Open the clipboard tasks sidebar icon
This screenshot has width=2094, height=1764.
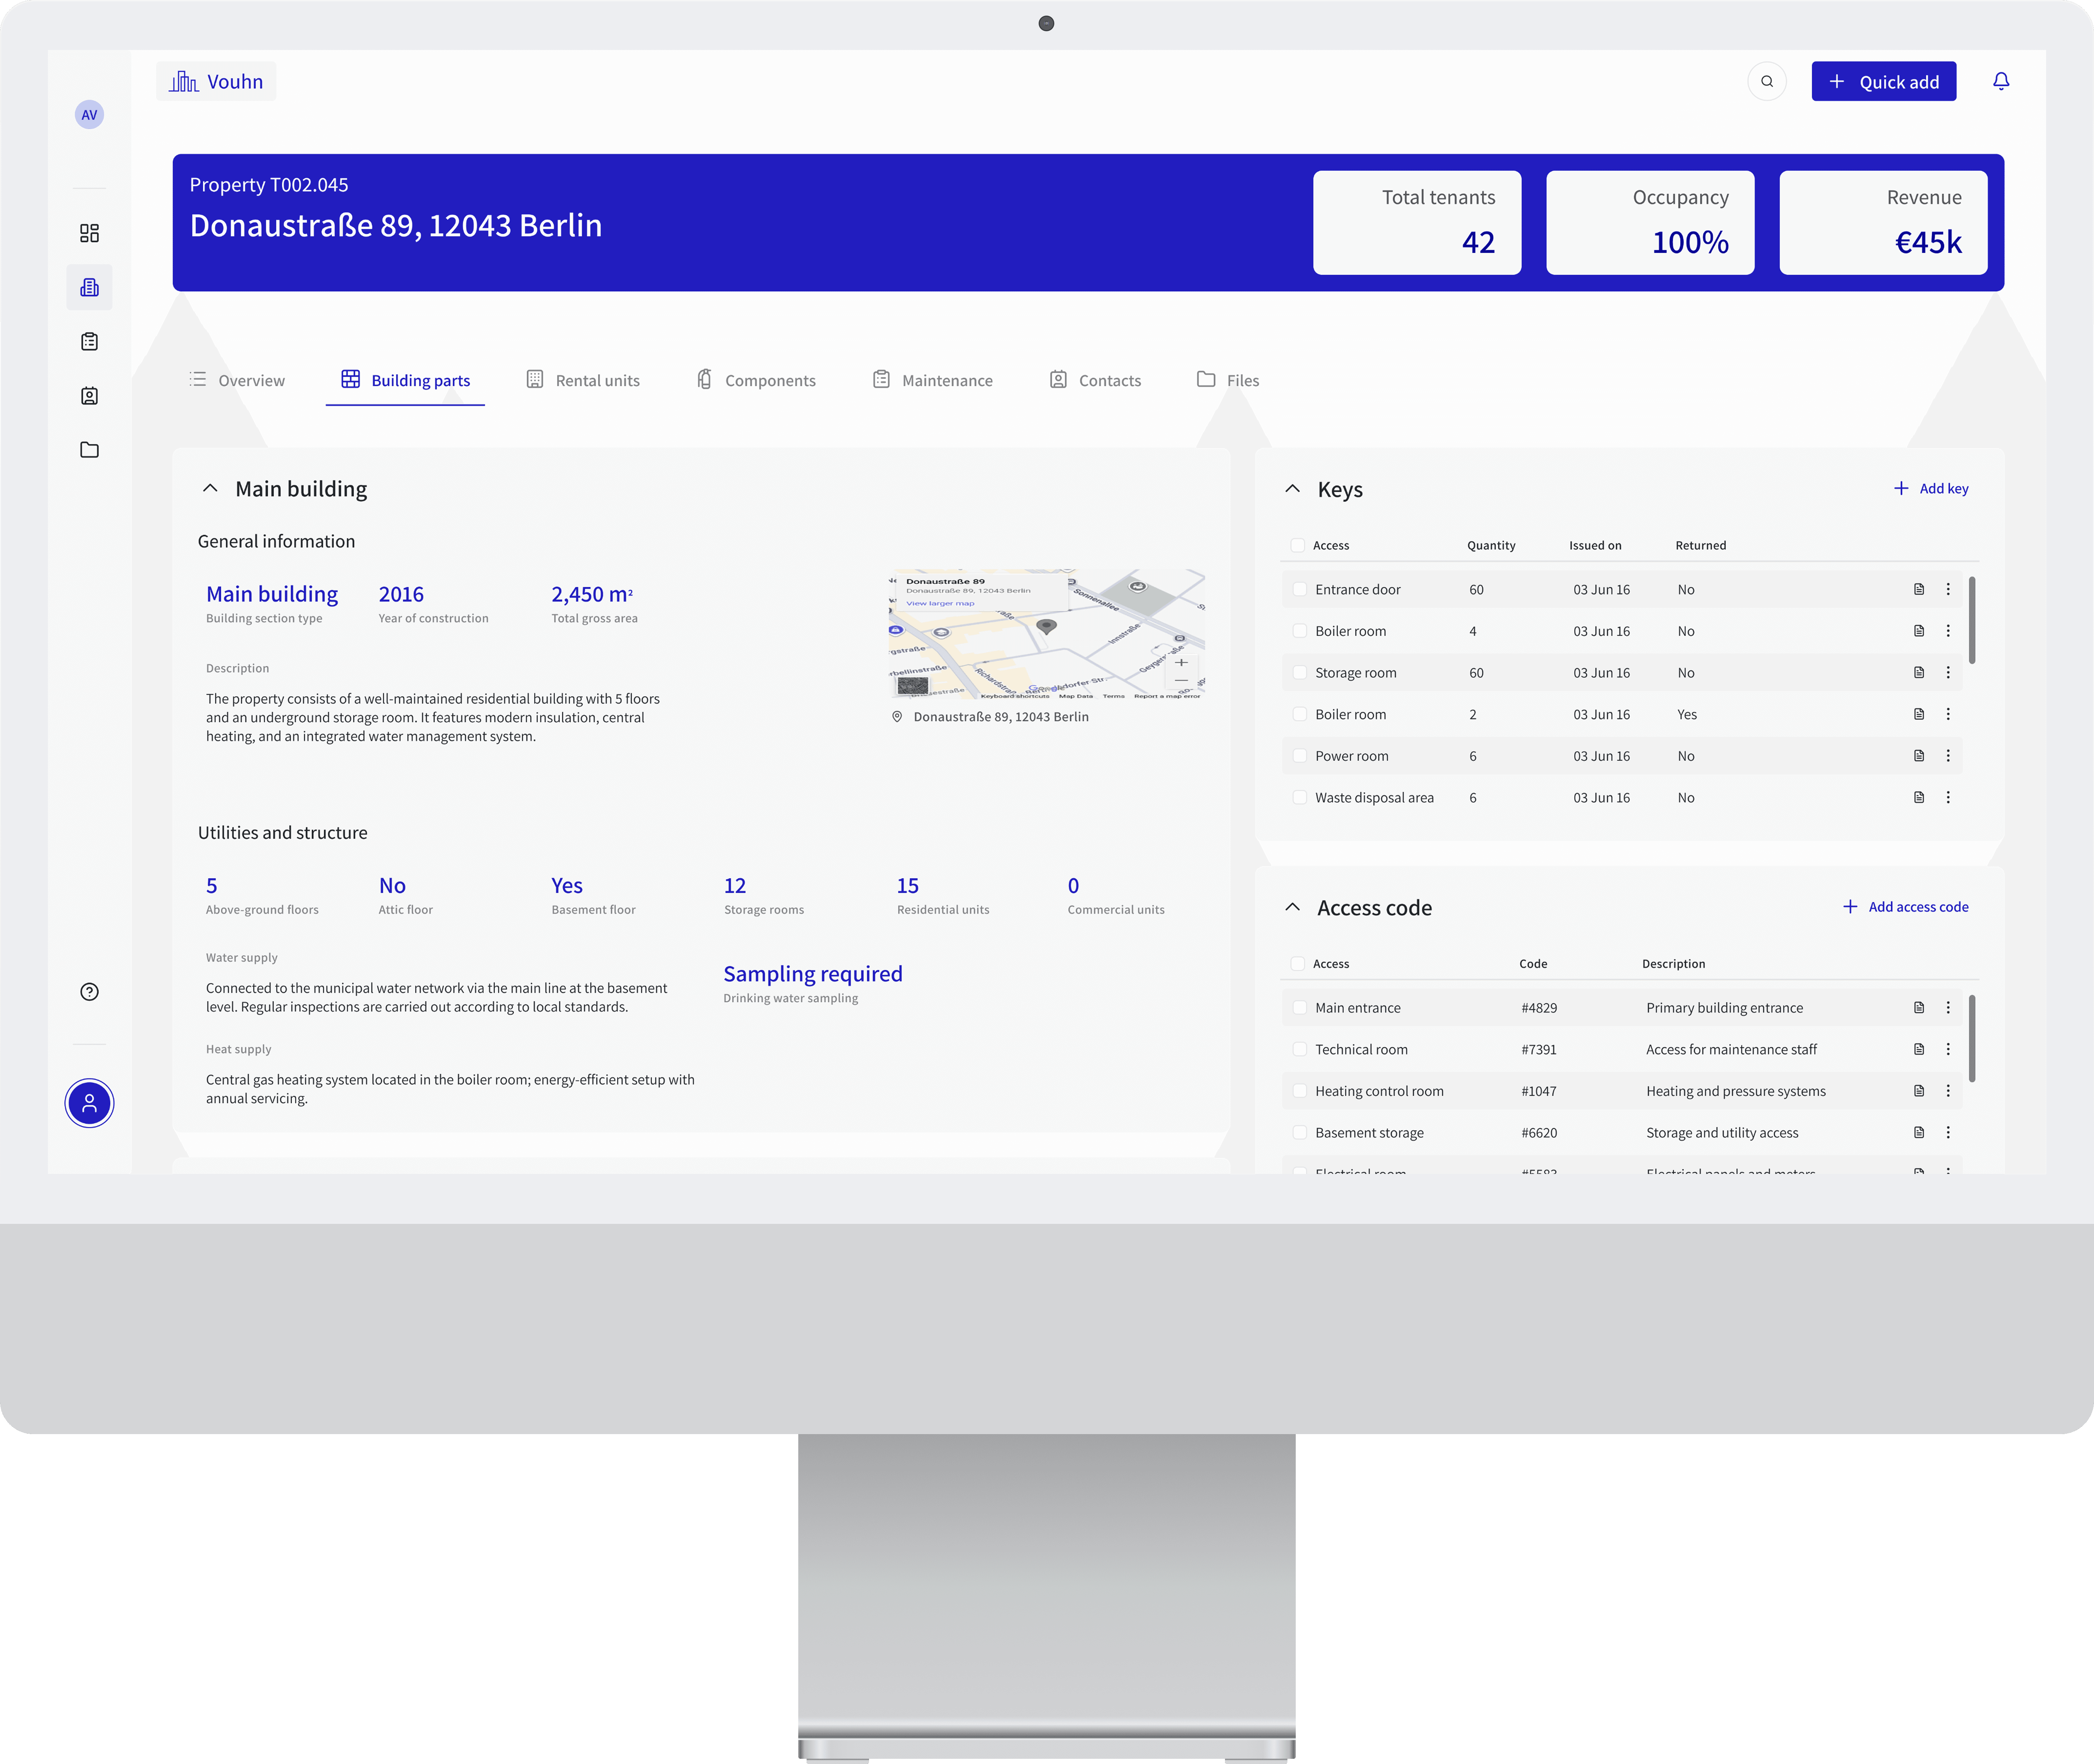(89, 342)
